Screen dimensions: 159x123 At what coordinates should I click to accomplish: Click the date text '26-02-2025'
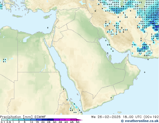coord(109,117)
